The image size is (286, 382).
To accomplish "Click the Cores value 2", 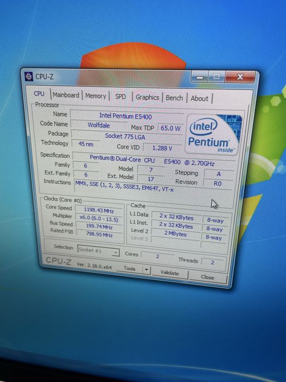I will click(x=157, y=256).
